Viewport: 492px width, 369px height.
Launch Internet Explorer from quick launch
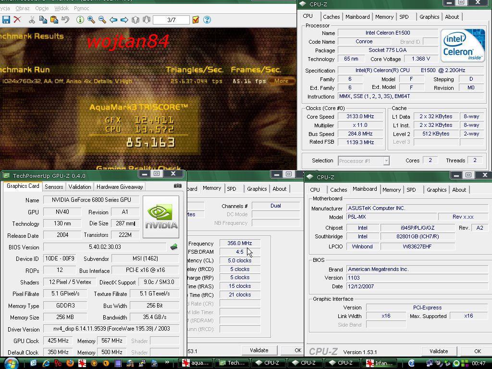click(x=46, y=363)
